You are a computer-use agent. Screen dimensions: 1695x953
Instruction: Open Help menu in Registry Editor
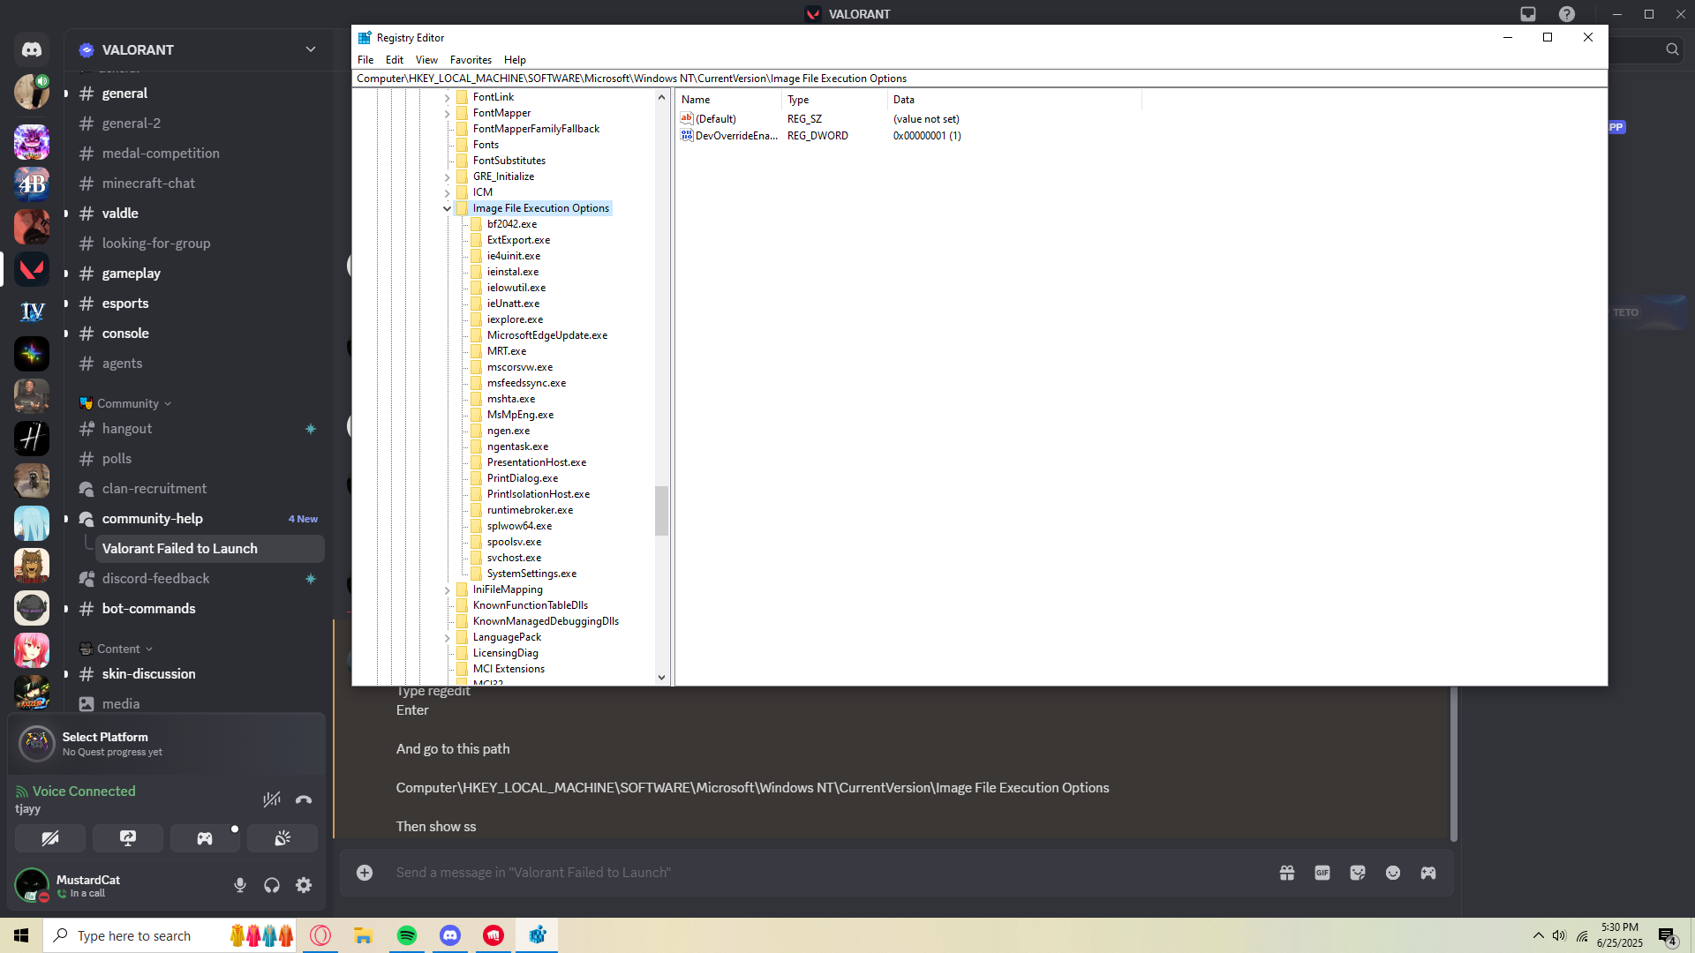(x=515, y=60)
